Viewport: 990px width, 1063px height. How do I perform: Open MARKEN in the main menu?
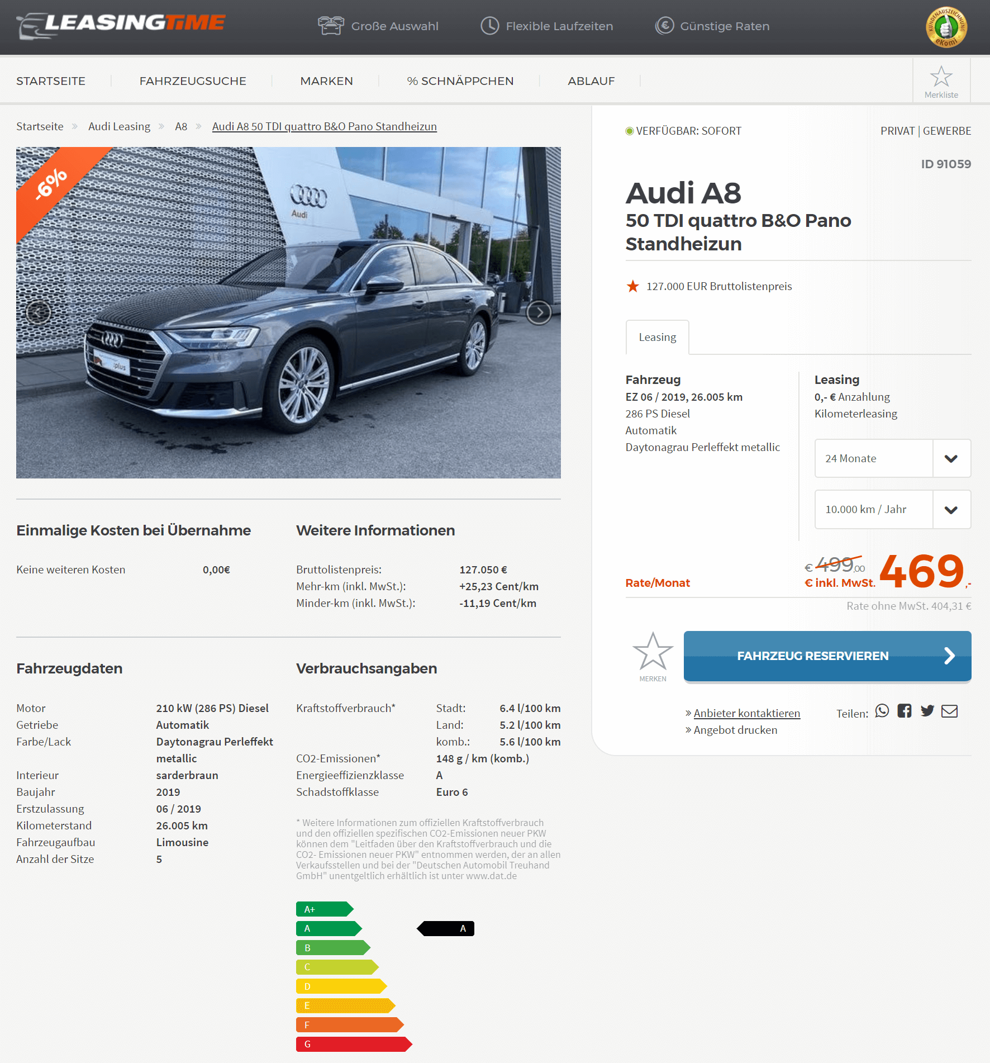click(x=327, y=81)
